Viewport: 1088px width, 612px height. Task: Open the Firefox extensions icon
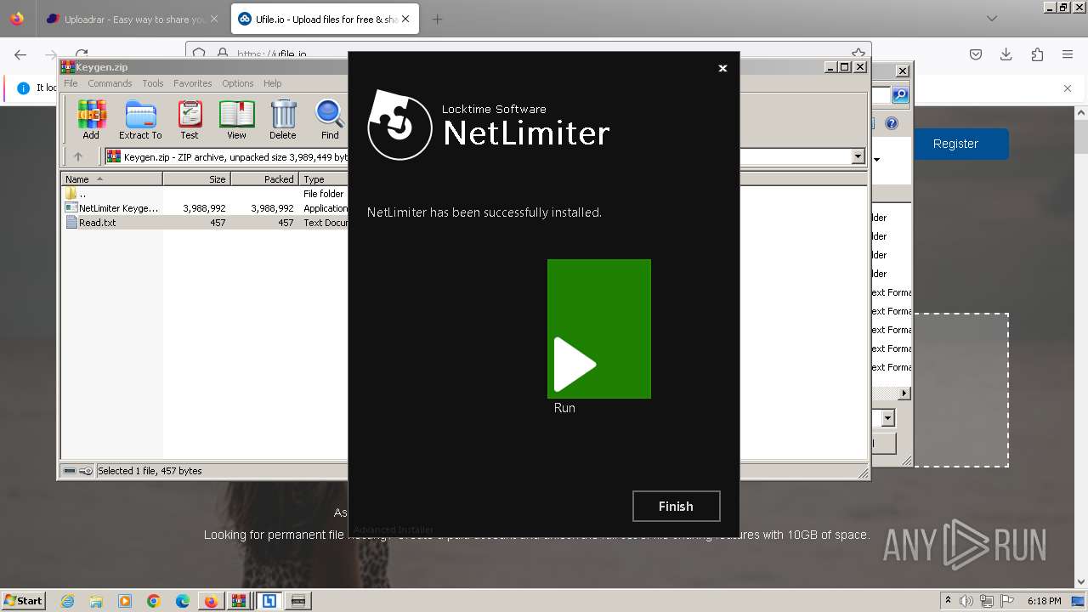1037,54
